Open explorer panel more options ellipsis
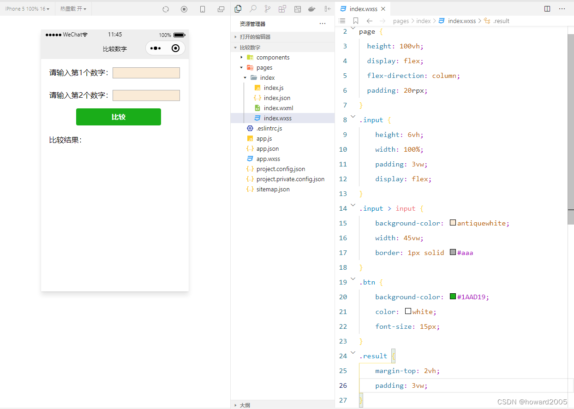Image resolution: width=574 pixels, height=409 pixels. pos(323,24)
